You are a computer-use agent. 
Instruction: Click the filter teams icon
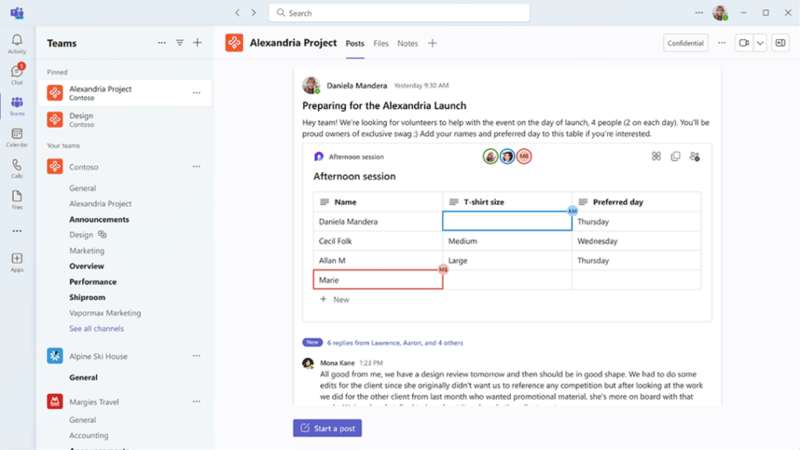(180, 43)
